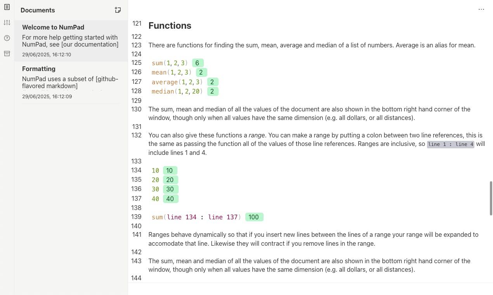The image size is (493, 295).
Task: Click the vertical scrollbar thumb in the editor
Action: [491, 198]
